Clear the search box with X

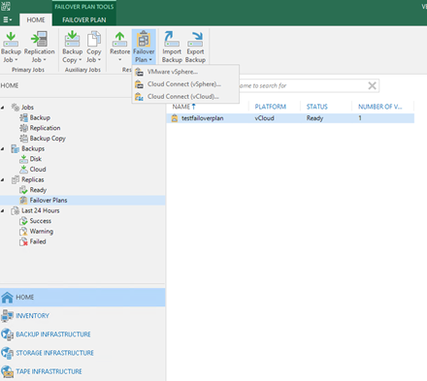coord(372,85)
